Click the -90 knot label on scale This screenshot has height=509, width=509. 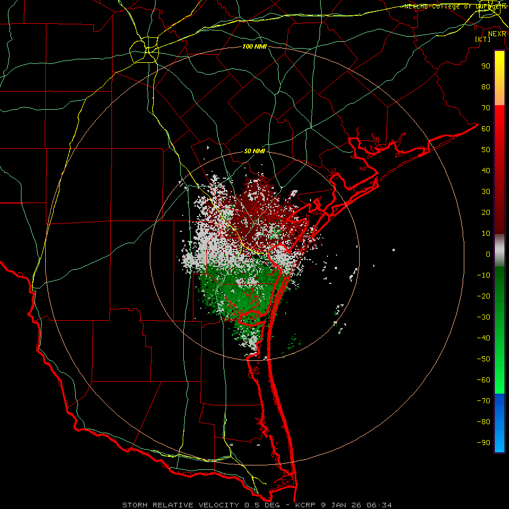pos(484,443)
